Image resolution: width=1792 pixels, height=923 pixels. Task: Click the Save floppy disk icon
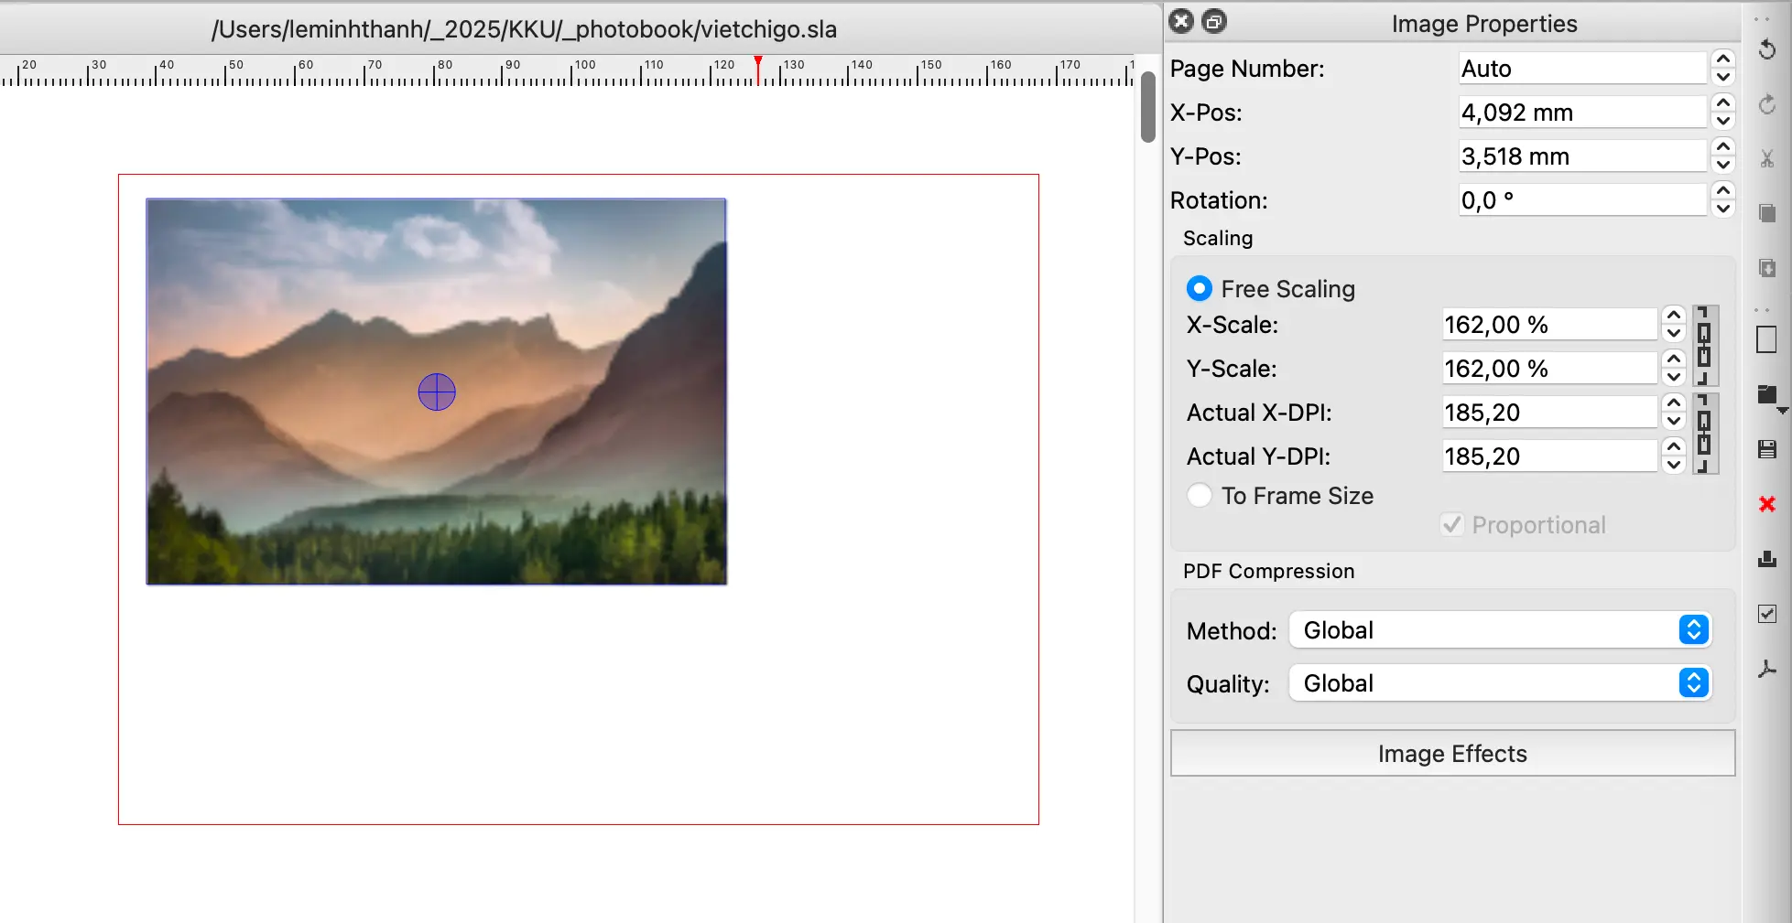[x=1767, y=449]
